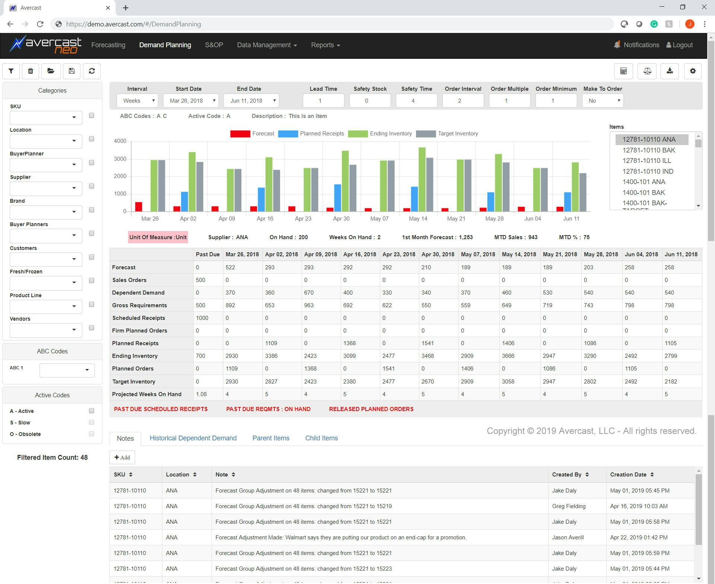Screen dimensions: 715x584
Task: Click the balance scale icon
Action: pyautogui.click(x=647, y=71)
